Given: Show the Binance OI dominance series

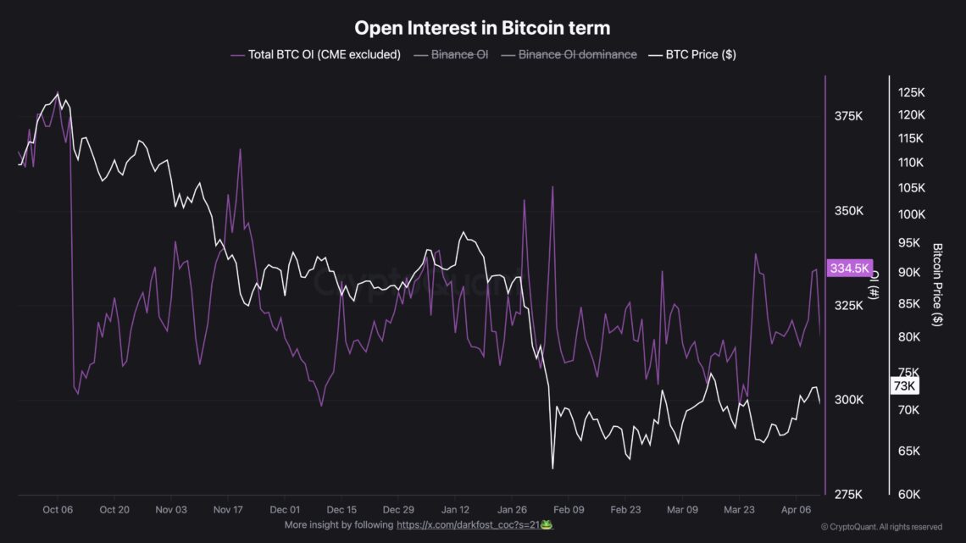Looking at the screenshot, I should point(577,55).
